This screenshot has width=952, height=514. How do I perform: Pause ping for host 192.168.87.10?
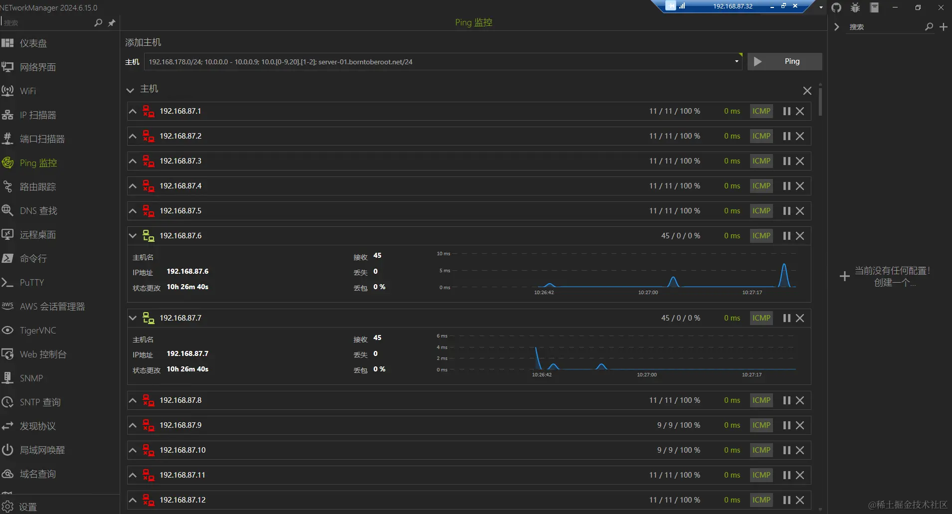[787, 450]
